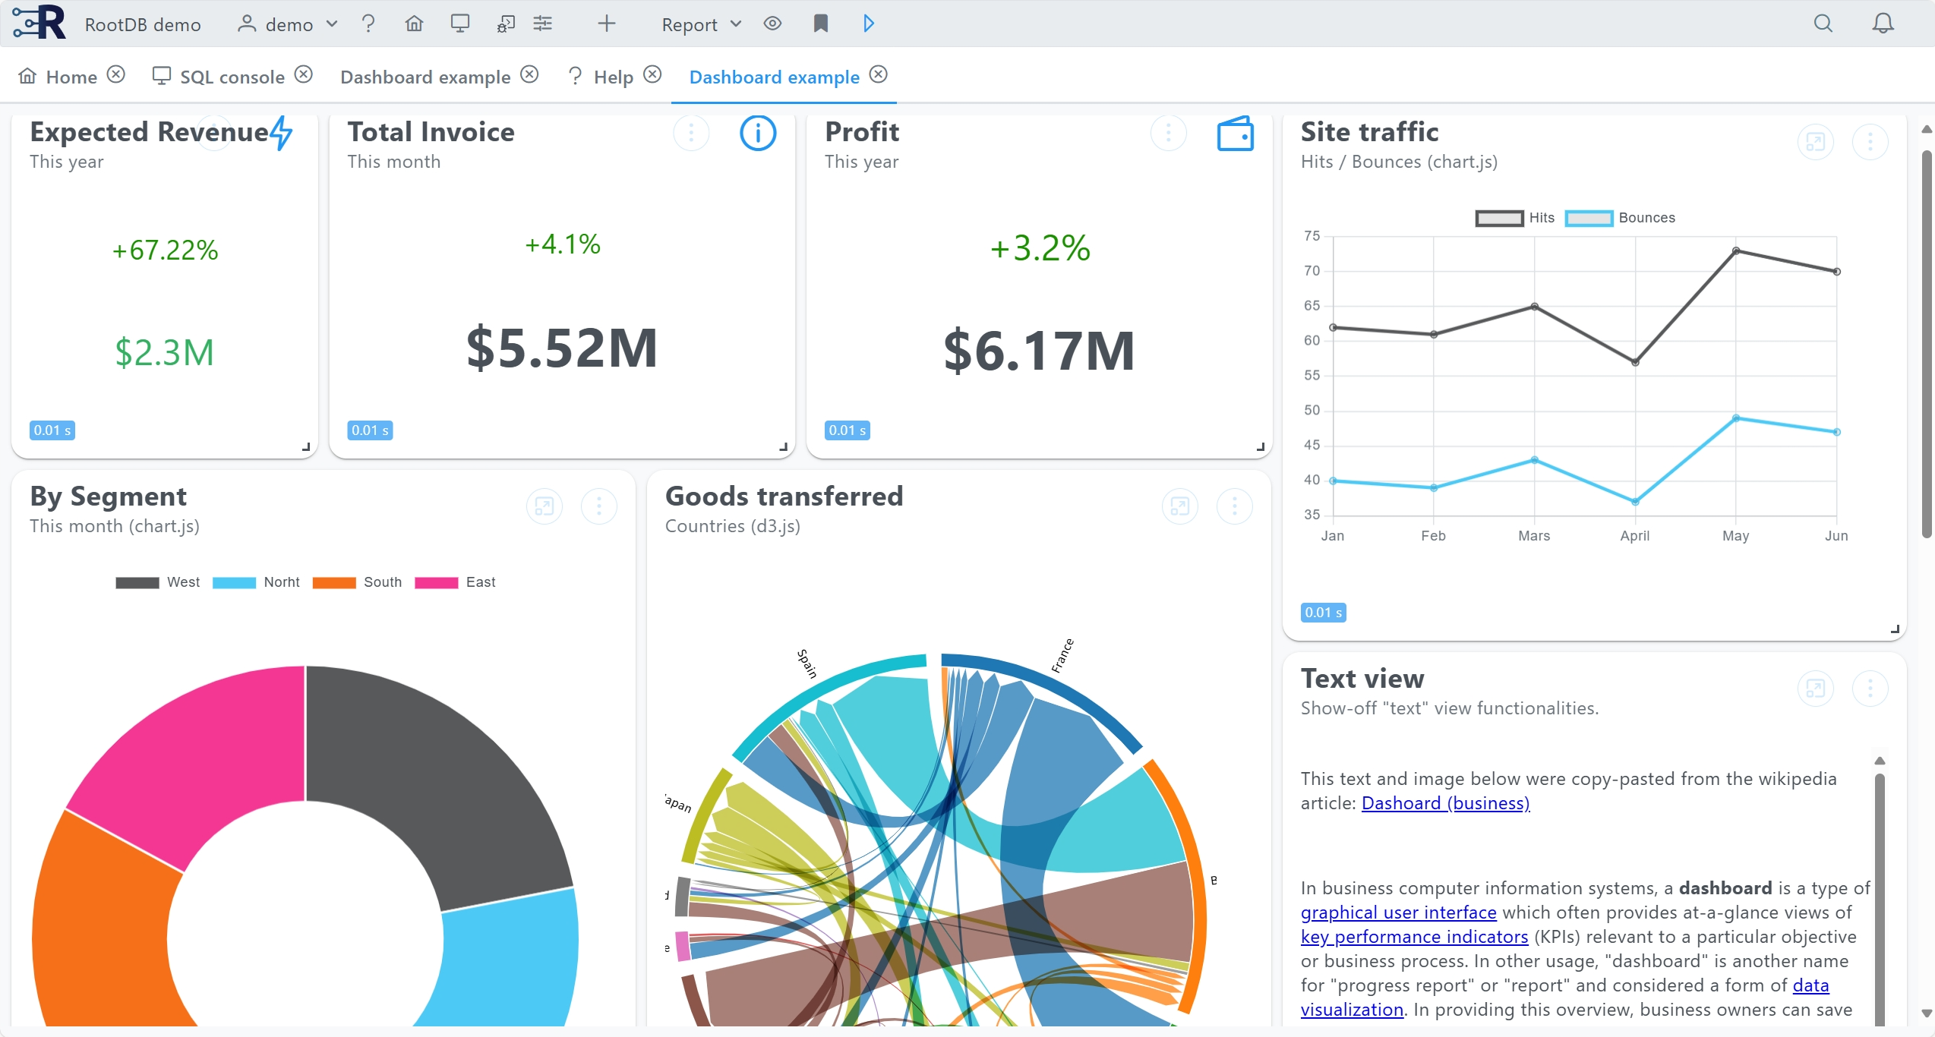Click the wallet icon on Profit card
This screenshot has height=1037, width=1935.
[x=1236, y=134]
